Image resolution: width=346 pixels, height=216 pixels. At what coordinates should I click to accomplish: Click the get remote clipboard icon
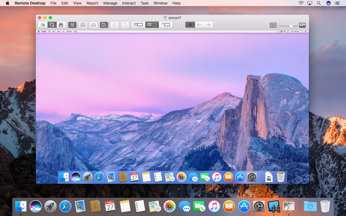coord(115,25)
